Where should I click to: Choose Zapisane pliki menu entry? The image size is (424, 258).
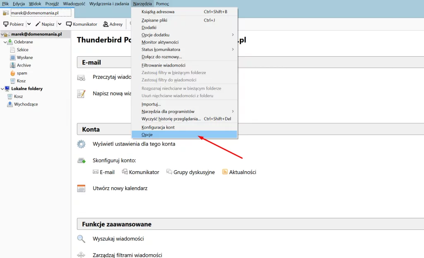pyautogui.click(x=184, y=20)
